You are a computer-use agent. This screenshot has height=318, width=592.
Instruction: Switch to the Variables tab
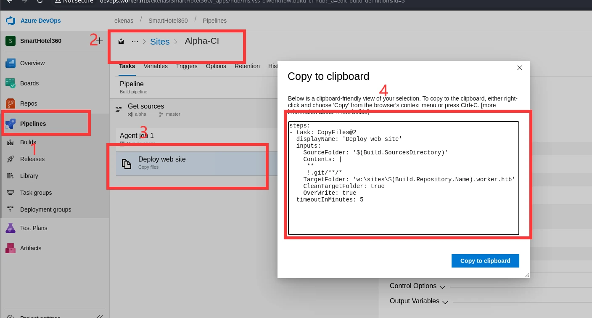click(156, 66)
